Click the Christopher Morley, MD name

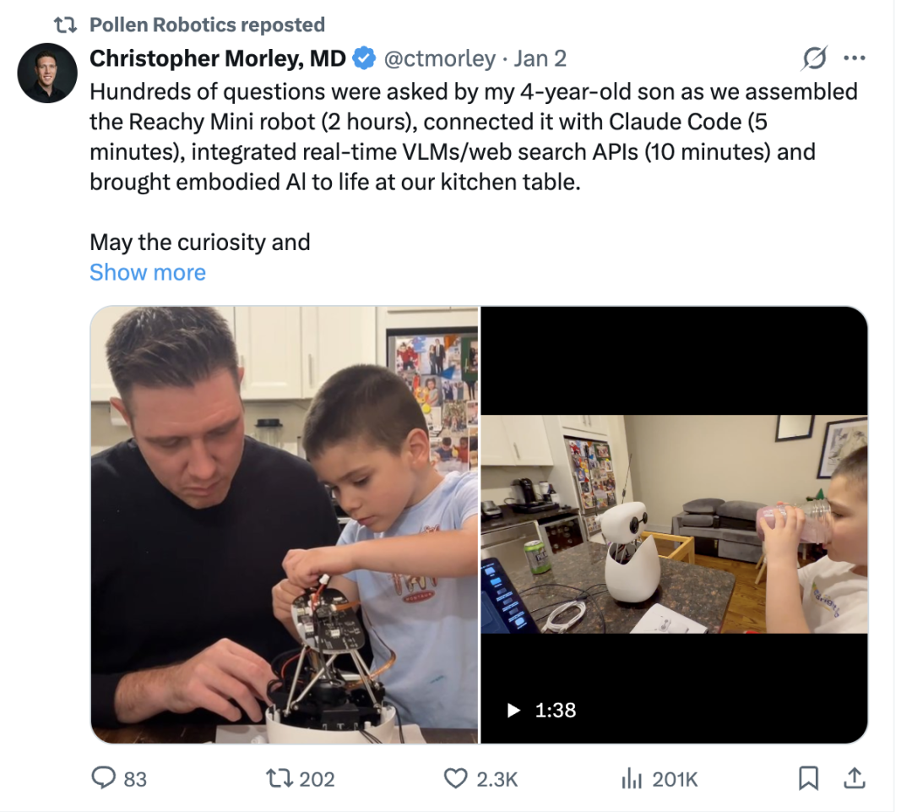[218, 58]
